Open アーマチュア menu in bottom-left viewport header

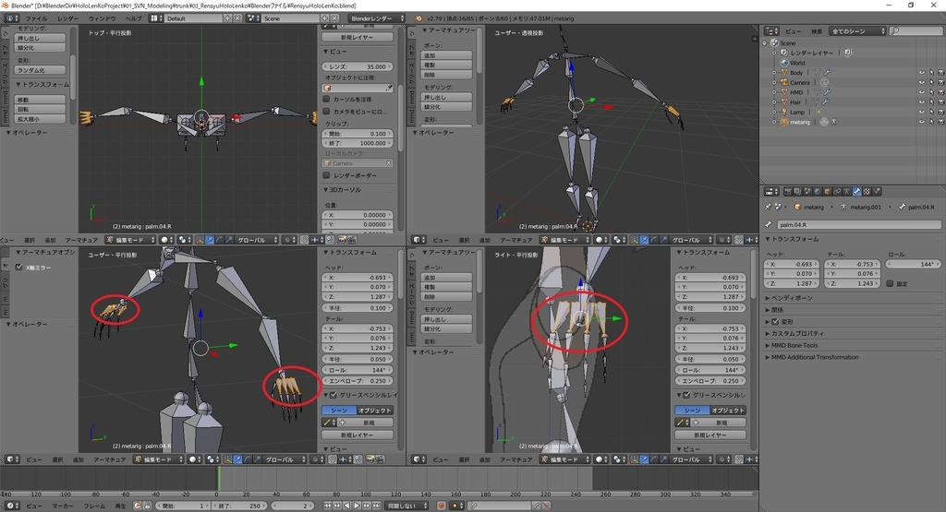pyautogui.click(x=109, y=459)
